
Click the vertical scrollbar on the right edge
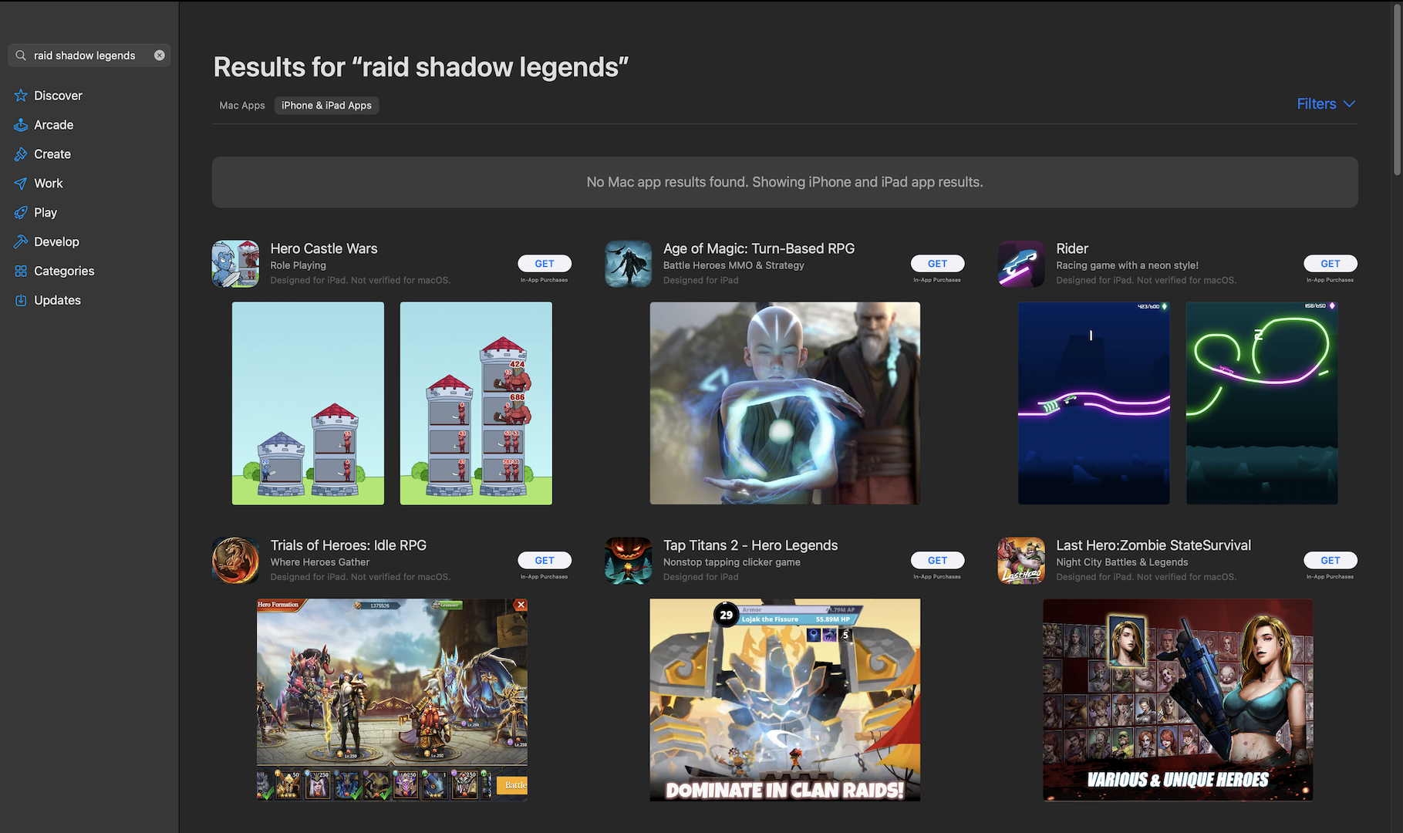pos(1397,89)
